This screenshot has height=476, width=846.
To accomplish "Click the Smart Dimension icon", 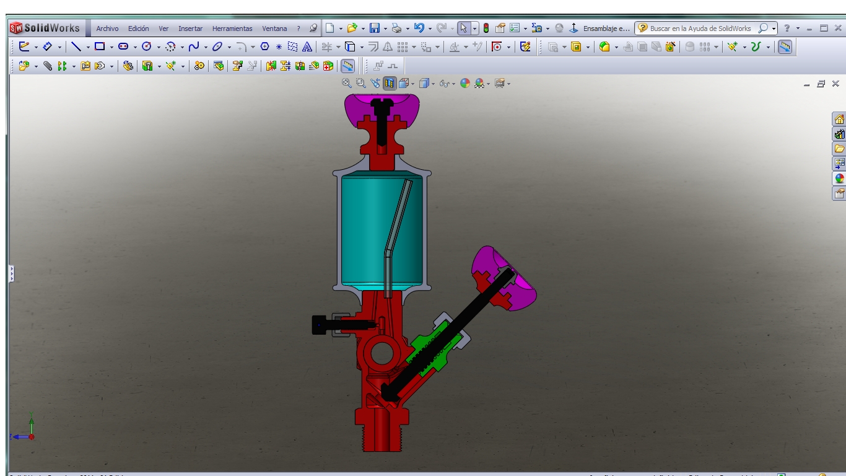I will 48,46.
